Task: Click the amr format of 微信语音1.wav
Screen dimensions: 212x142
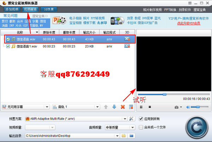Action: point(109,46)
